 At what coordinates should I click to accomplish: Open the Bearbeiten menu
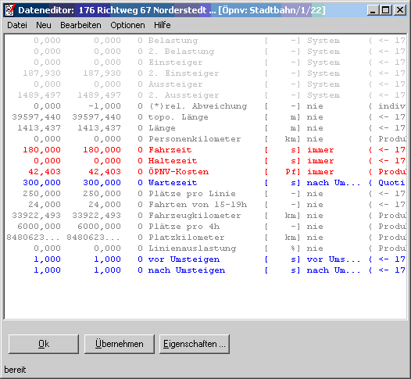point(80,25)
